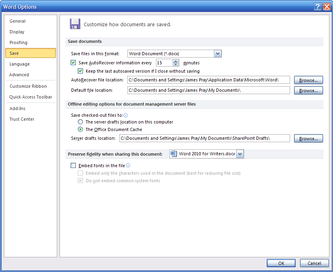
Task: Select the Save category
Action: coord(31,53)
